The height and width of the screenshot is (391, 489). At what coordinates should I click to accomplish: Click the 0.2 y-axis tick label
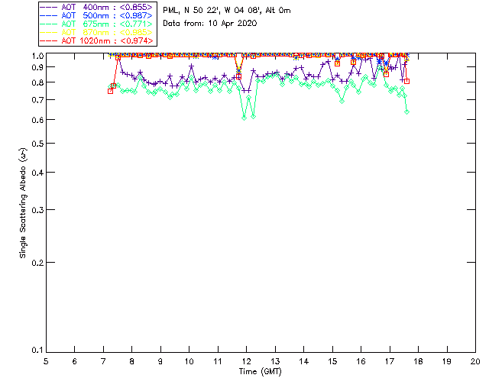(37, 263)
